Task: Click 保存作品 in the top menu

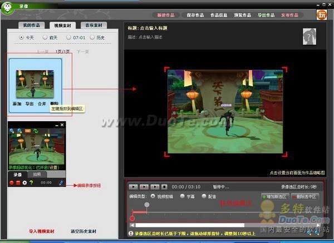Action: 195,15
